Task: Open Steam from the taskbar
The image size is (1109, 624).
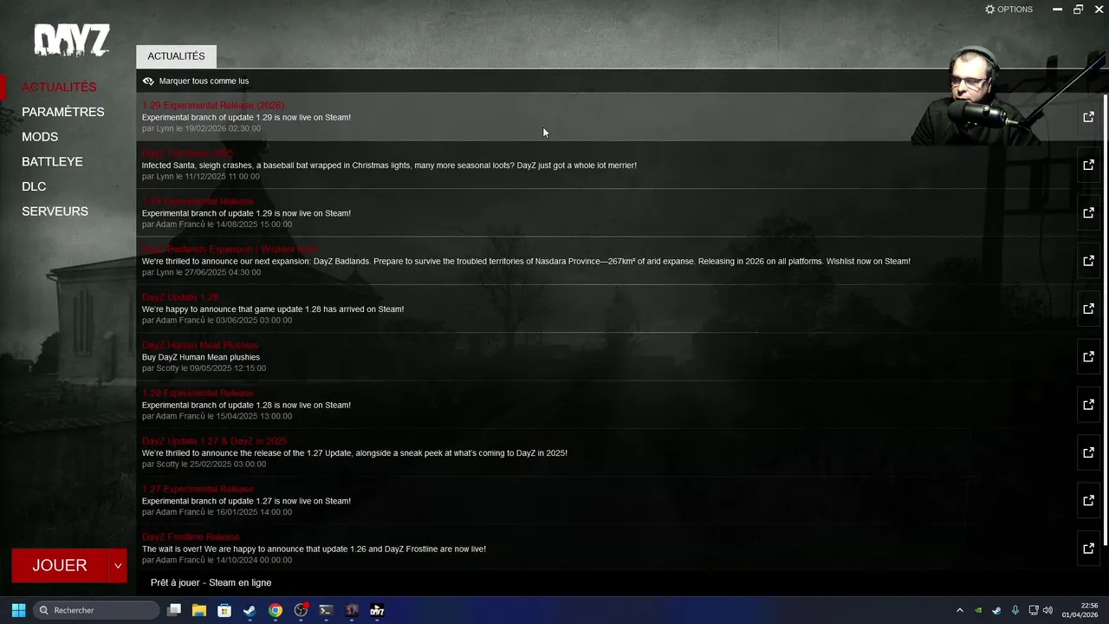Action: pyautogui.click(x=250, y=610)
